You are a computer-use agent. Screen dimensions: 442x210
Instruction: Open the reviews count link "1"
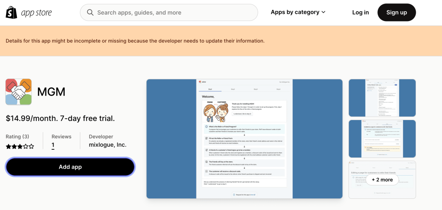[x=53, y=145]
